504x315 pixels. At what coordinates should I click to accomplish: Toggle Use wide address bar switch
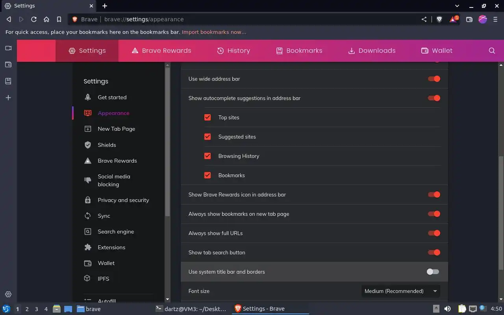point(434,79)
